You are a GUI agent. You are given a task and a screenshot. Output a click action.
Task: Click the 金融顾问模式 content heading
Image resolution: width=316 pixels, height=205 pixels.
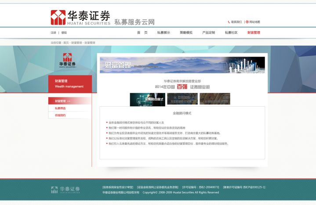[x=182, y=113]
